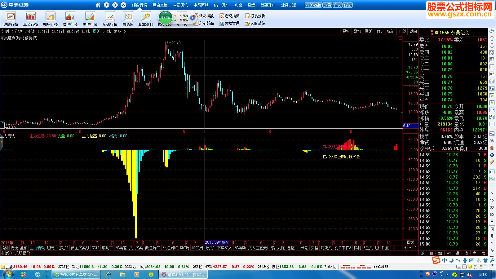Switch to 分时 intraday period
Image resolution: width=496 pixels, height=279 pixels.
click(x=5, y=31)
